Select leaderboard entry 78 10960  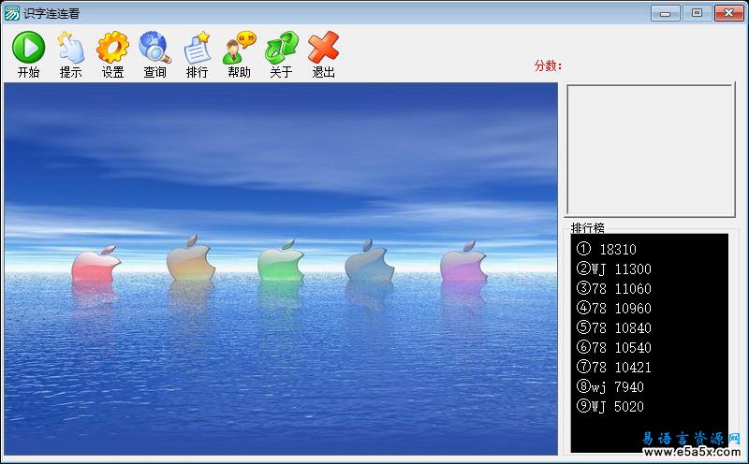[x=614, y=308]
